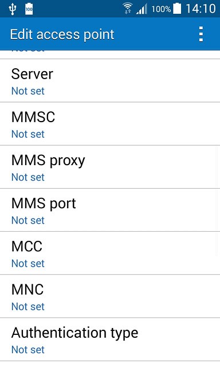Tap the cellular signal bars icon

coord(142,9)
